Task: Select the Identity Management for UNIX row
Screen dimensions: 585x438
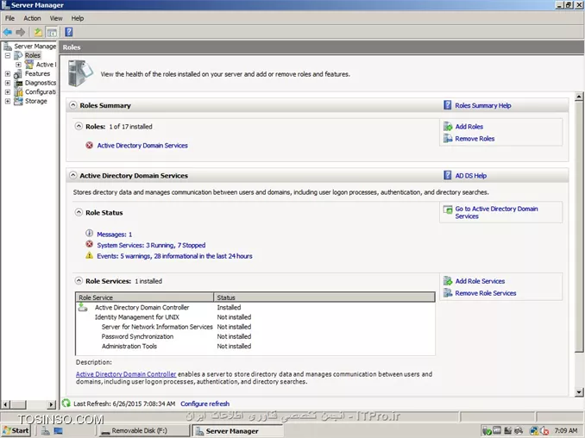Action: click(x=255, y=316)
